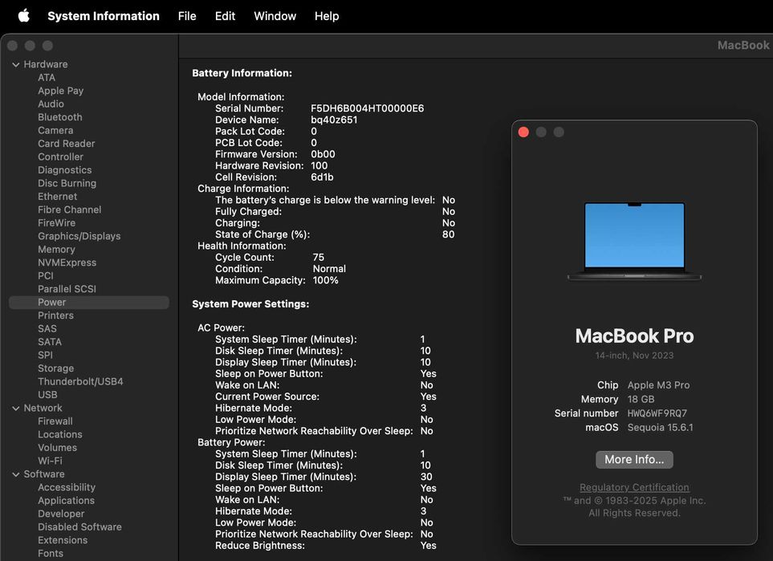Select SAS in the sidebar
This screenshot has width=773, height=561.
point(47,329)
